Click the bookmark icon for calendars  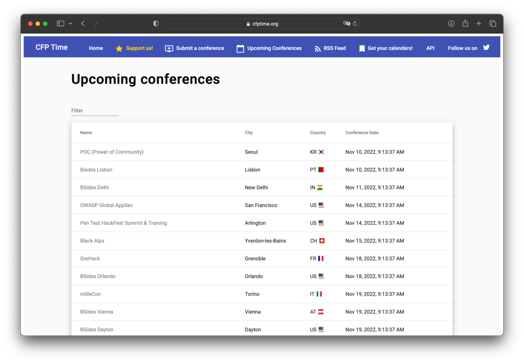click(x=361, y=49)
